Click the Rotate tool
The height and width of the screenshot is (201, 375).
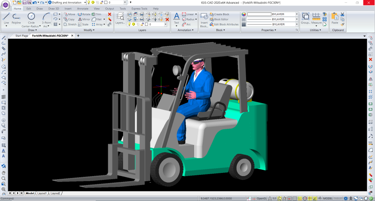click(x=84, y=14)
